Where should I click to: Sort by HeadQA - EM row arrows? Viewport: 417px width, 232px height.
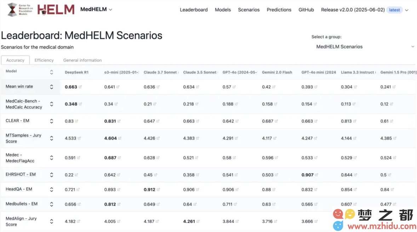[52, 189]
